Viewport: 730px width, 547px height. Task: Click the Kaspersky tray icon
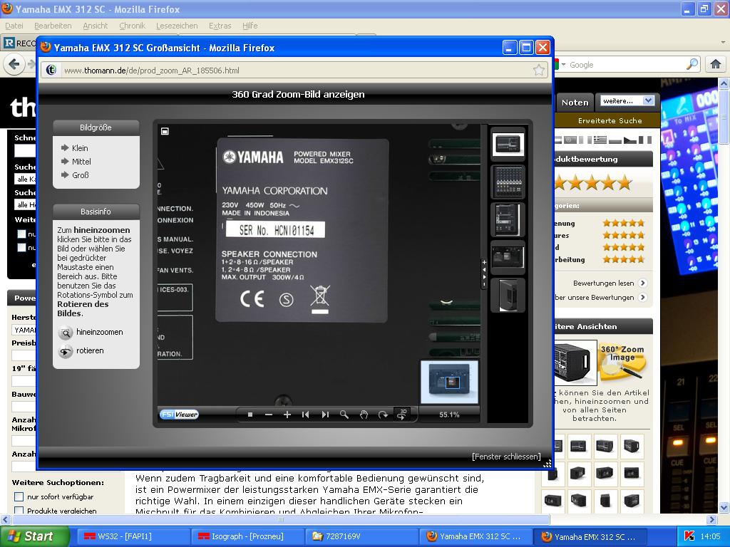point(689,536)
